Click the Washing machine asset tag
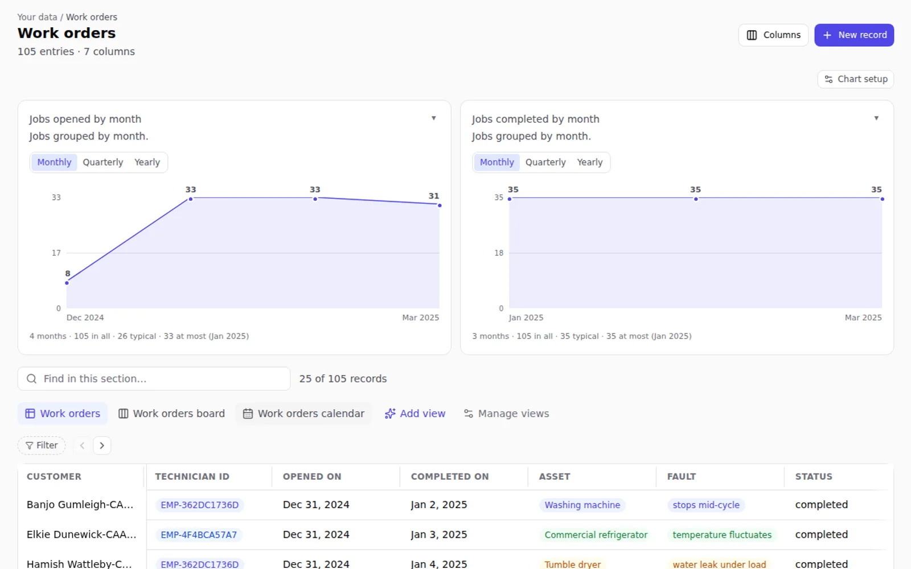 pyautogui.click(x=582, y=505)
